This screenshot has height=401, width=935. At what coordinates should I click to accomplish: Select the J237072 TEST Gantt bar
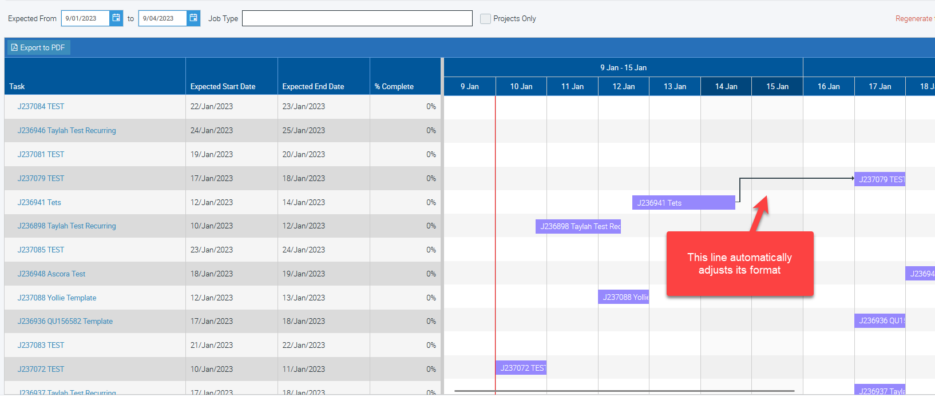(521, 368)
